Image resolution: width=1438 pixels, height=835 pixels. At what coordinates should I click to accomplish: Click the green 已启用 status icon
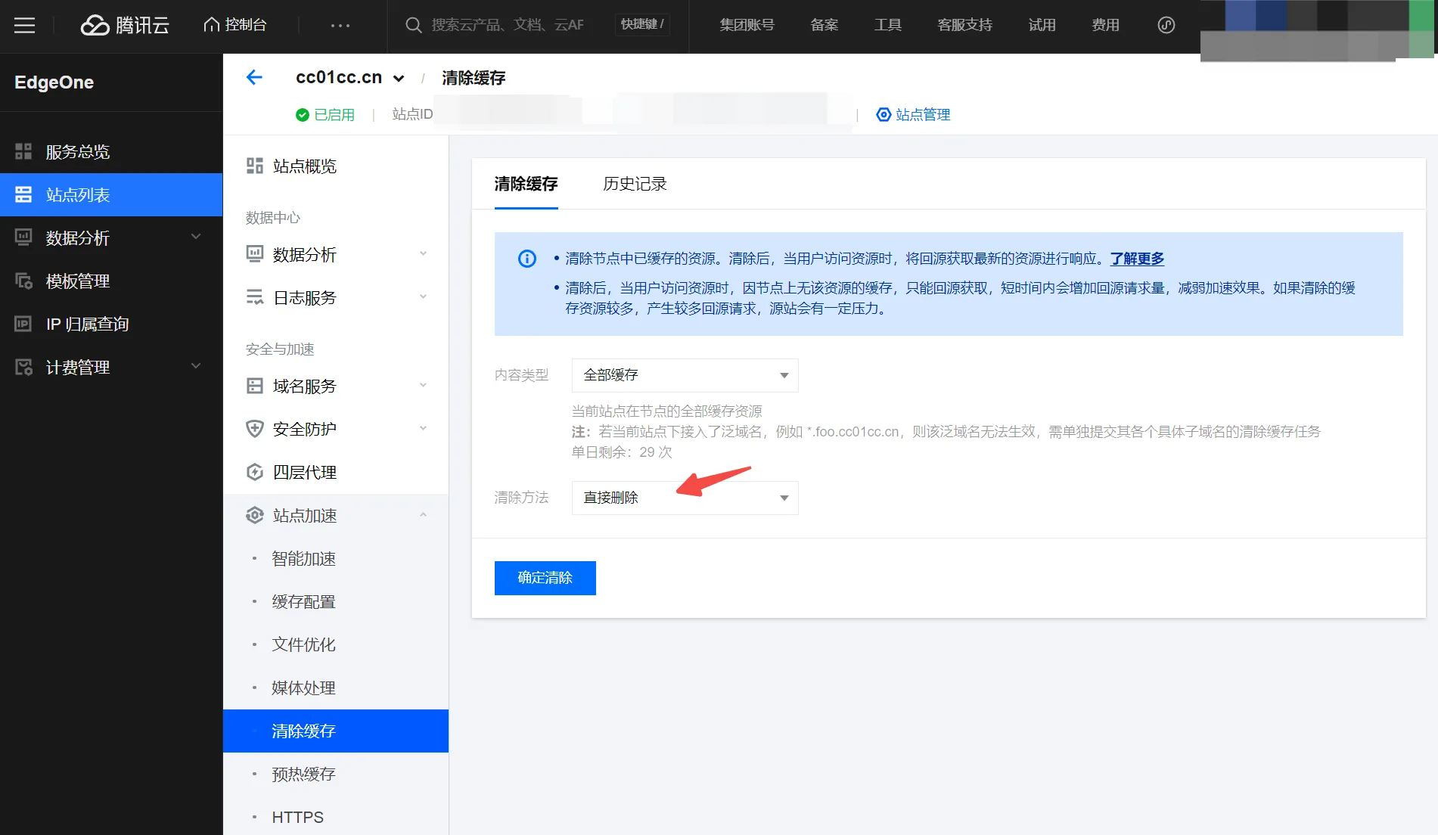[x=303, y=115]
